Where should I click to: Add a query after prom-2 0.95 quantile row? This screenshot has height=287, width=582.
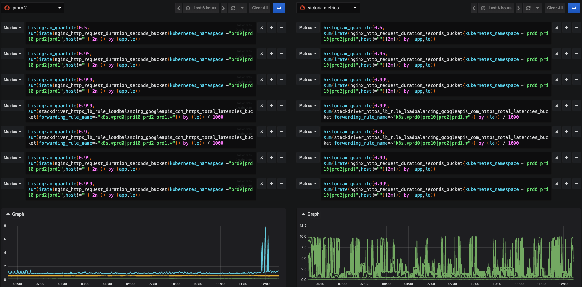272,54
